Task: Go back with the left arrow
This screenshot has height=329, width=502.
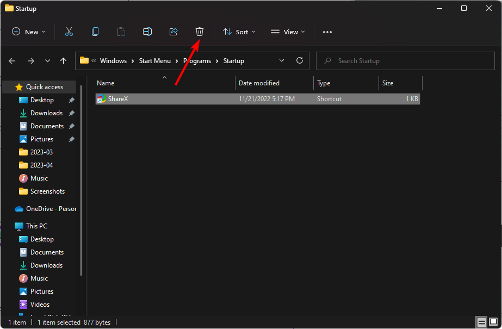Action: click(x=12, y=61)
